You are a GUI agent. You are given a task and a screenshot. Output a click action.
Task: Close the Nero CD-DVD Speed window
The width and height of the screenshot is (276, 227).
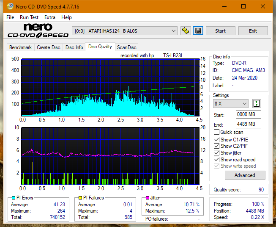(x=263, y=6)
